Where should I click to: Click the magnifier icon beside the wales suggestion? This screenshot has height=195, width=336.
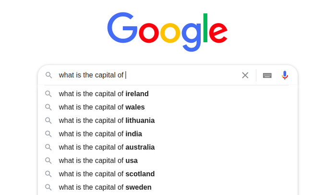(x=48, y=107)
